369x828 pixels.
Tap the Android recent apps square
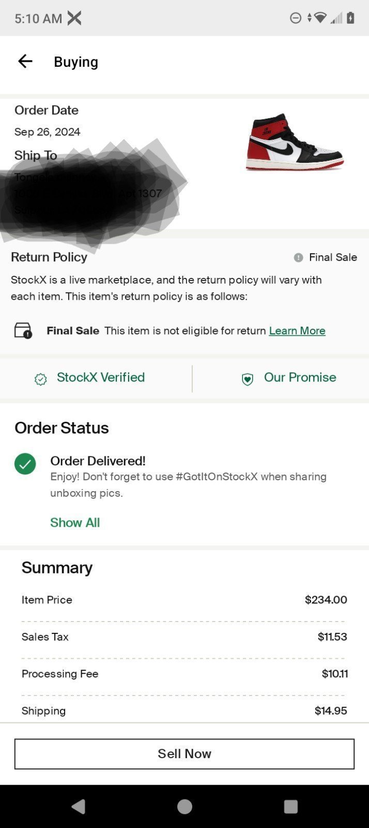pos(291,806)
